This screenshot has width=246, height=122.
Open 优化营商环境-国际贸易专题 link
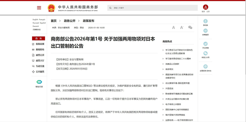[x=177, y=83]
